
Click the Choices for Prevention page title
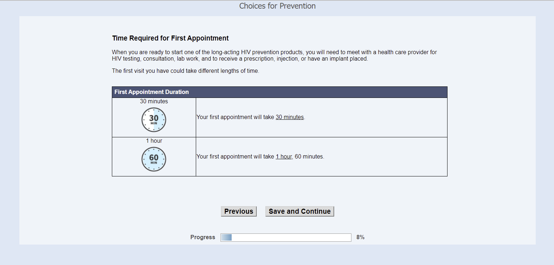click(277, 6)
